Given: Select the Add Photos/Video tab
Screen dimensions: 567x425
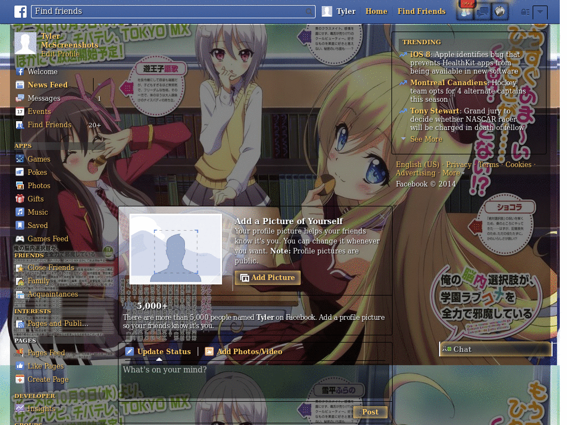Looking at the screenshot, I should coord(244,351).
